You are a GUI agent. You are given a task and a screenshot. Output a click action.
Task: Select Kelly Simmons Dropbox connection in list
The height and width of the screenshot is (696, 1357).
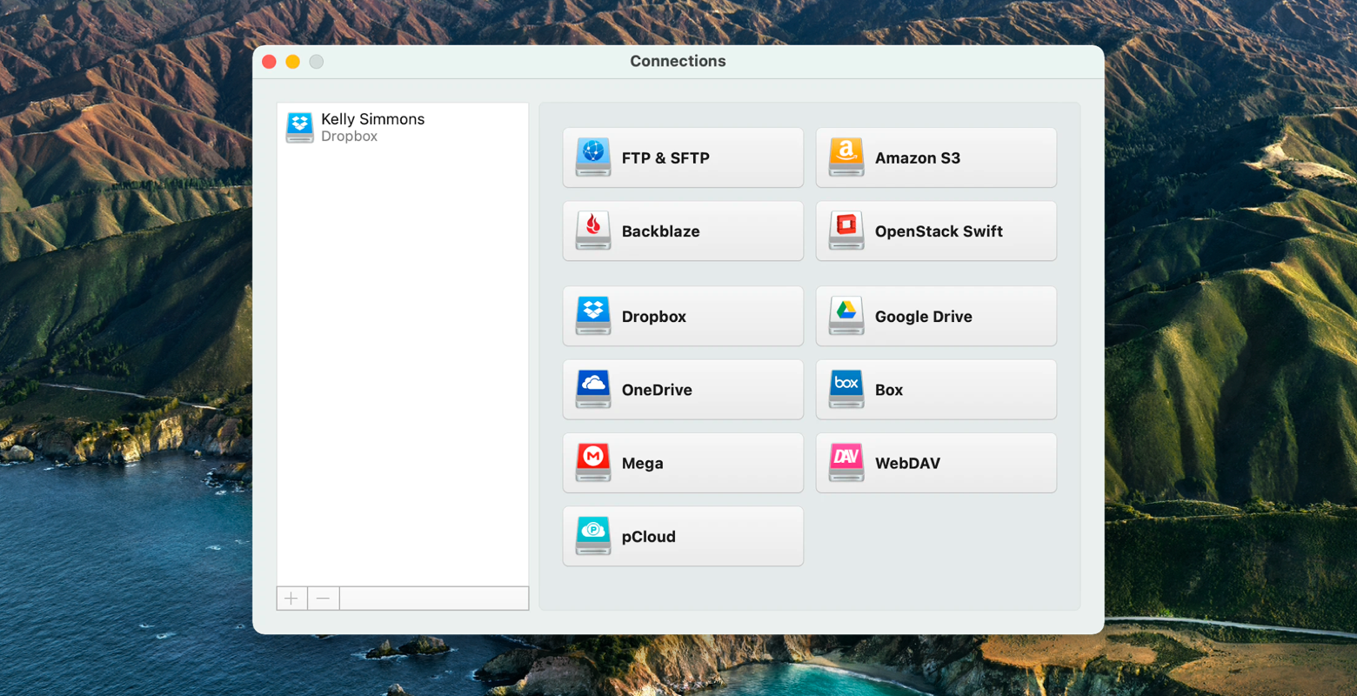tap(403, 127)
